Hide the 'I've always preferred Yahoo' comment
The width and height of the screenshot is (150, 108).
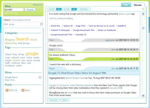pos(51,59)
